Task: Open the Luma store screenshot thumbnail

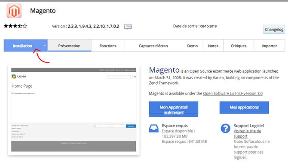Action: pos(74,110)
